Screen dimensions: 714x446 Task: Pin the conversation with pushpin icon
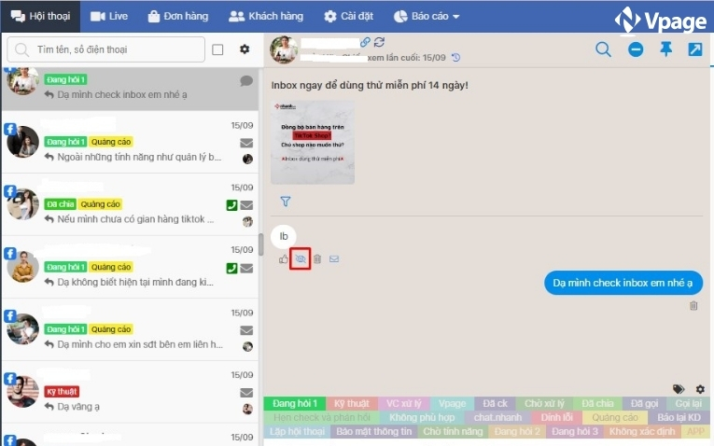coord(666,49)
